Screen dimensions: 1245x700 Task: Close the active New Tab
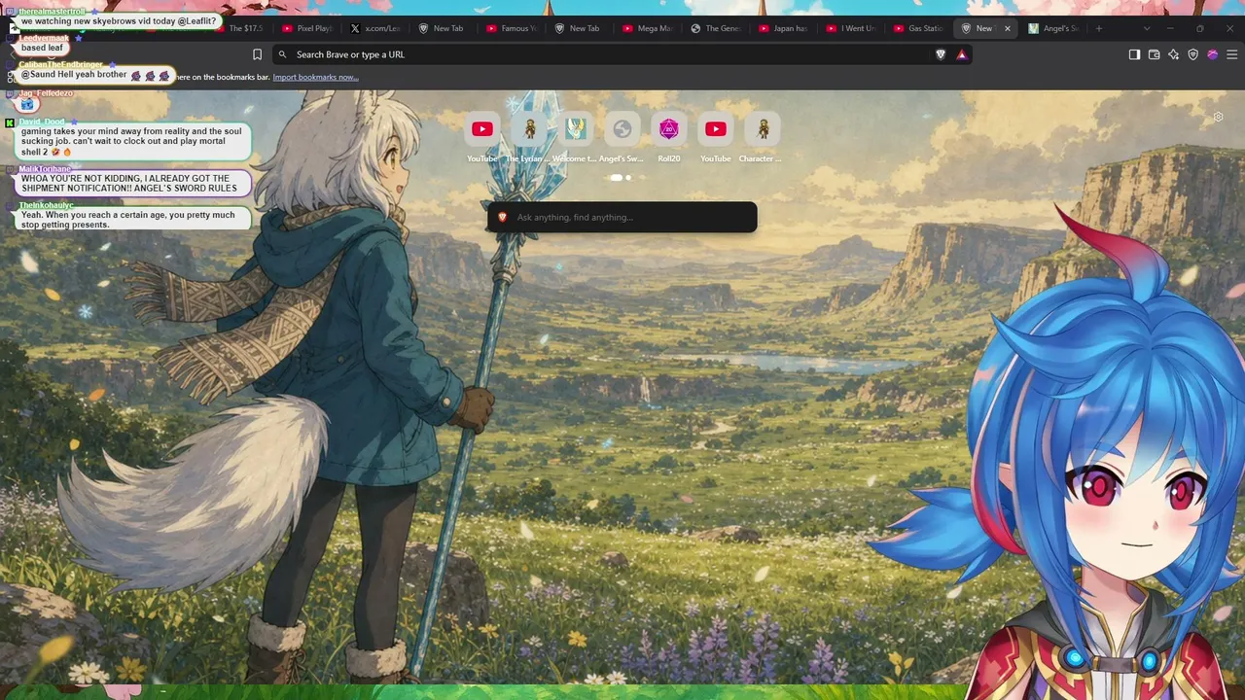(1007, 28)
